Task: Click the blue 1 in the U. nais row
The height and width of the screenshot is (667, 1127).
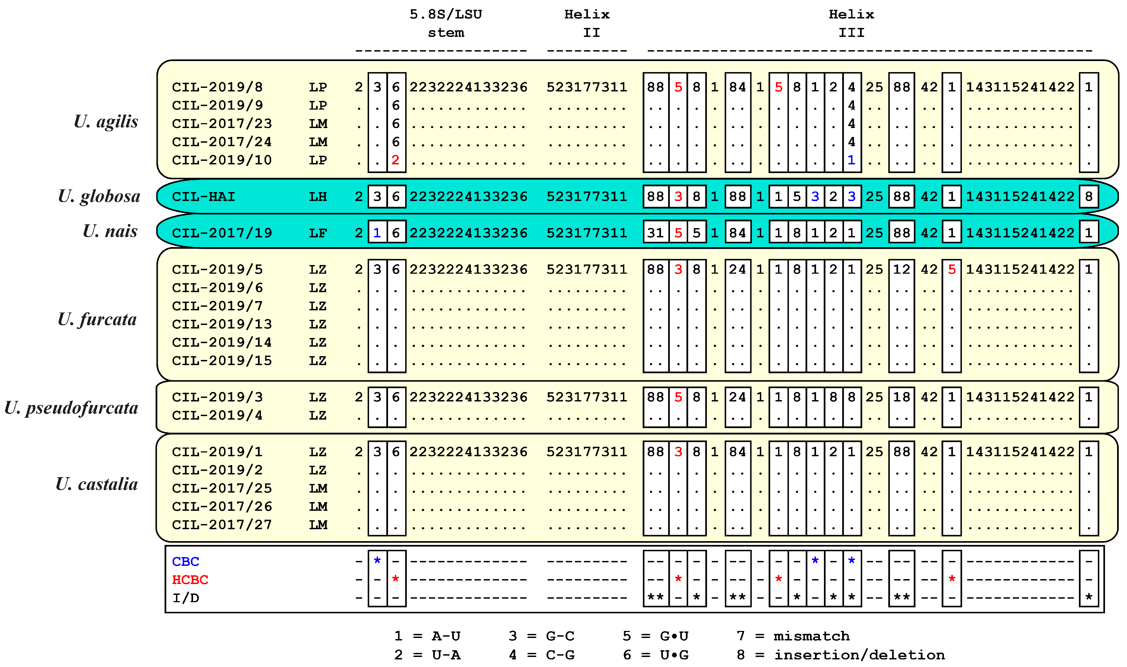Action: click(x=377, y=233)
